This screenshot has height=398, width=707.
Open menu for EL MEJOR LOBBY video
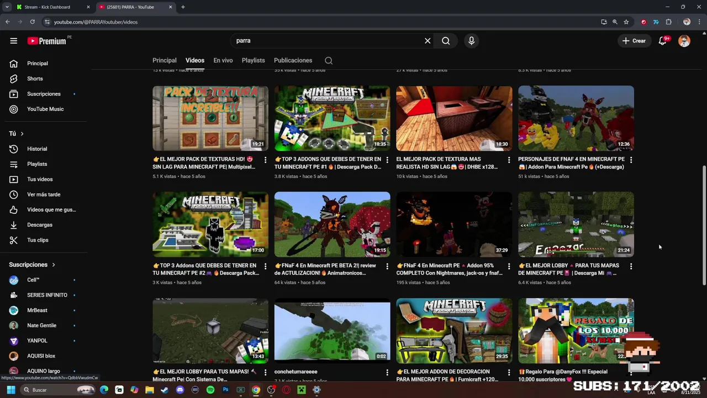click(631, 266)
